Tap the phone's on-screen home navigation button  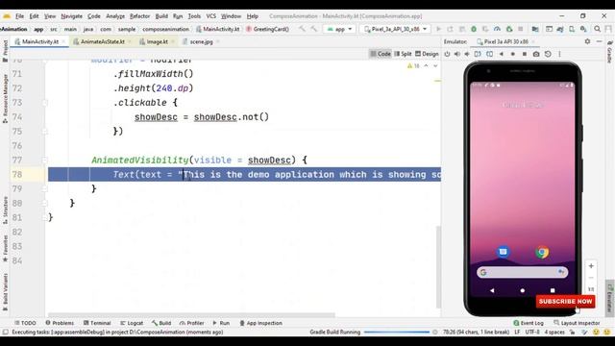pos(523,290)
